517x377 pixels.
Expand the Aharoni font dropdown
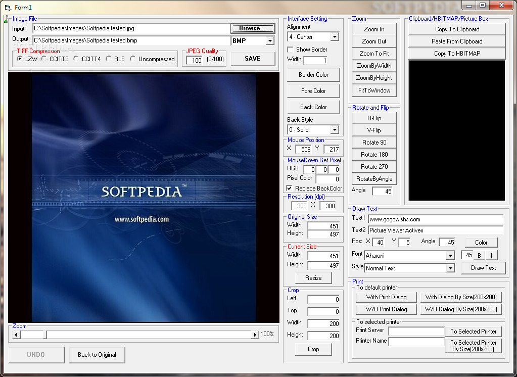450,256
